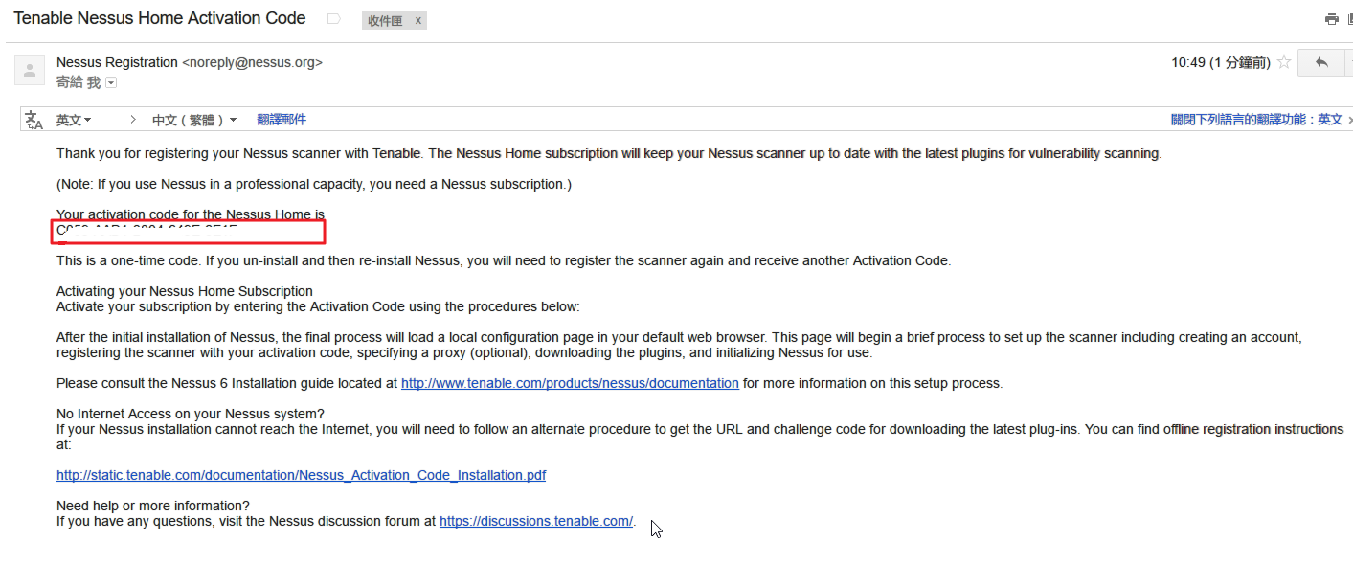Open the 英文 source language dropdown
The width and height of the screenshot is (1353, 564).
click(74, 120)
